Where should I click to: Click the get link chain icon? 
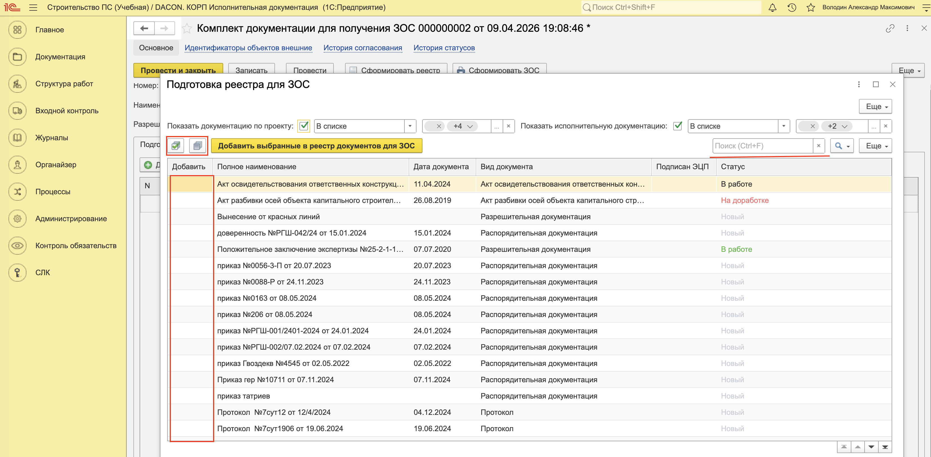890,28
